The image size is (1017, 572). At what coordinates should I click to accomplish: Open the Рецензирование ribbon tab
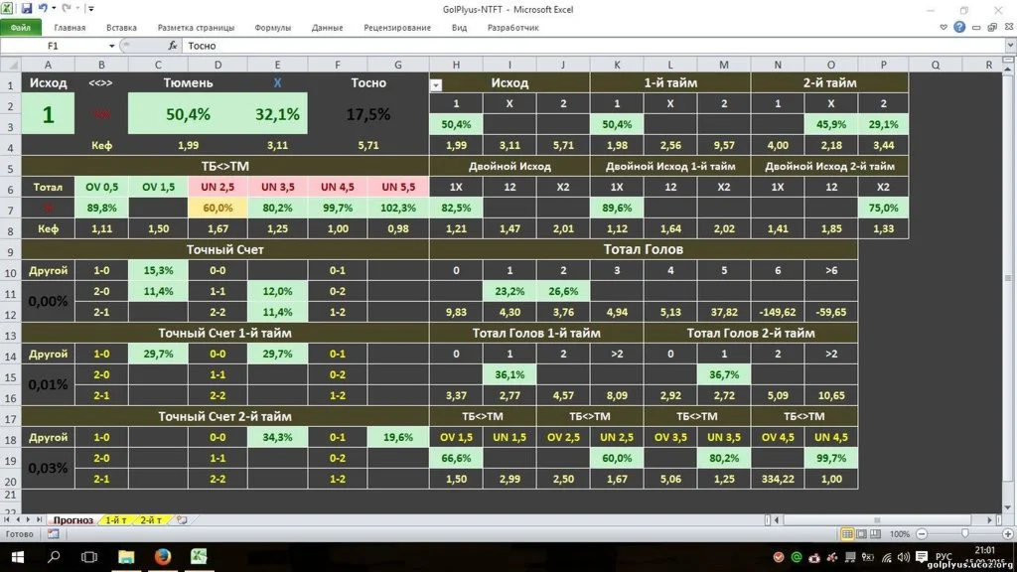pos(397,28)
